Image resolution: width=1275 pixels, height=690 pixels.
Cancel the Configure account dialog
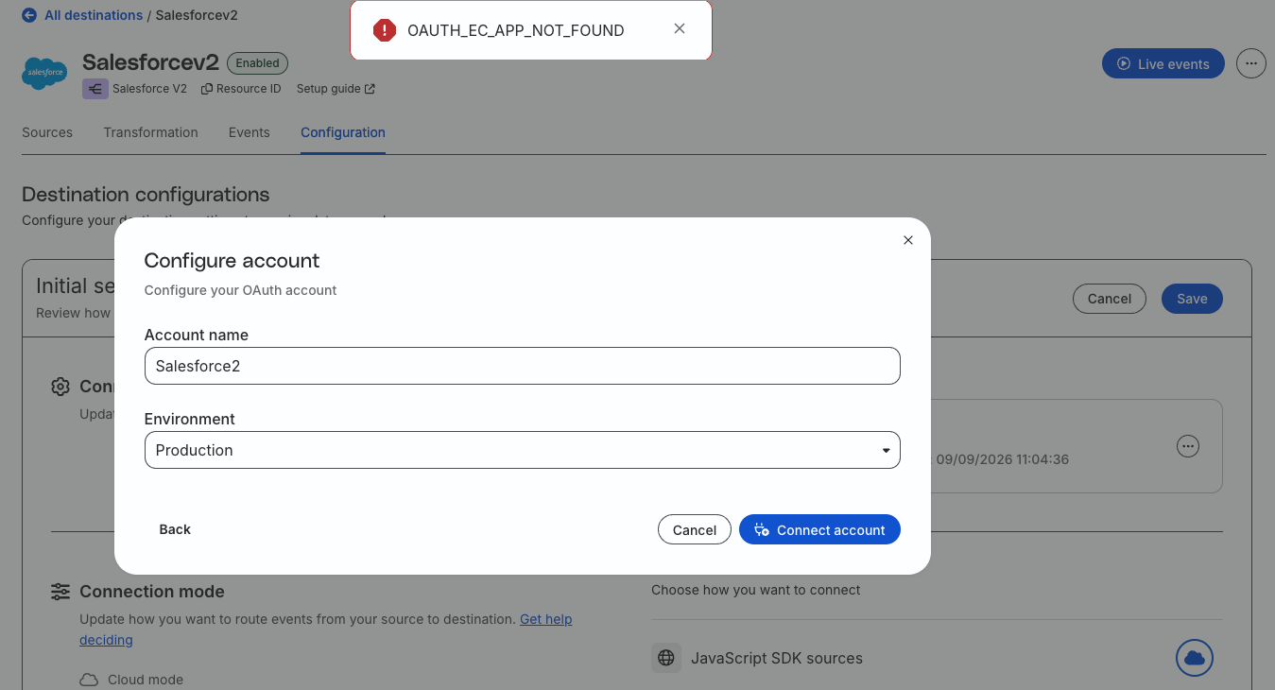click(x=695, y=529)
